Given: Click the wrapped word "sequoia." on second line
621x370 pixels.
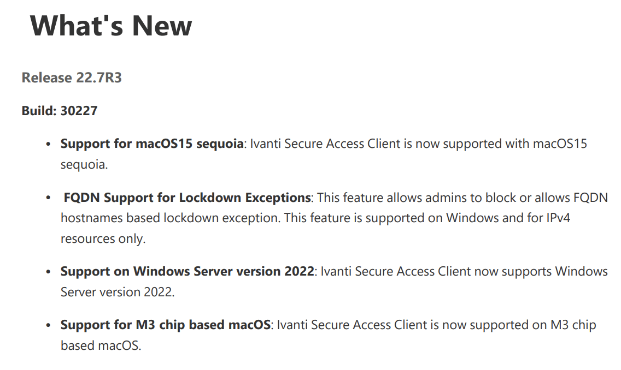Looking at the screenshot, I should pyautogui.click(x=84, y=164).
